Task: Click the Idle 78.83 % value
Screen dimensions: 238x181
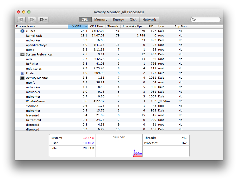Action: 89,148
